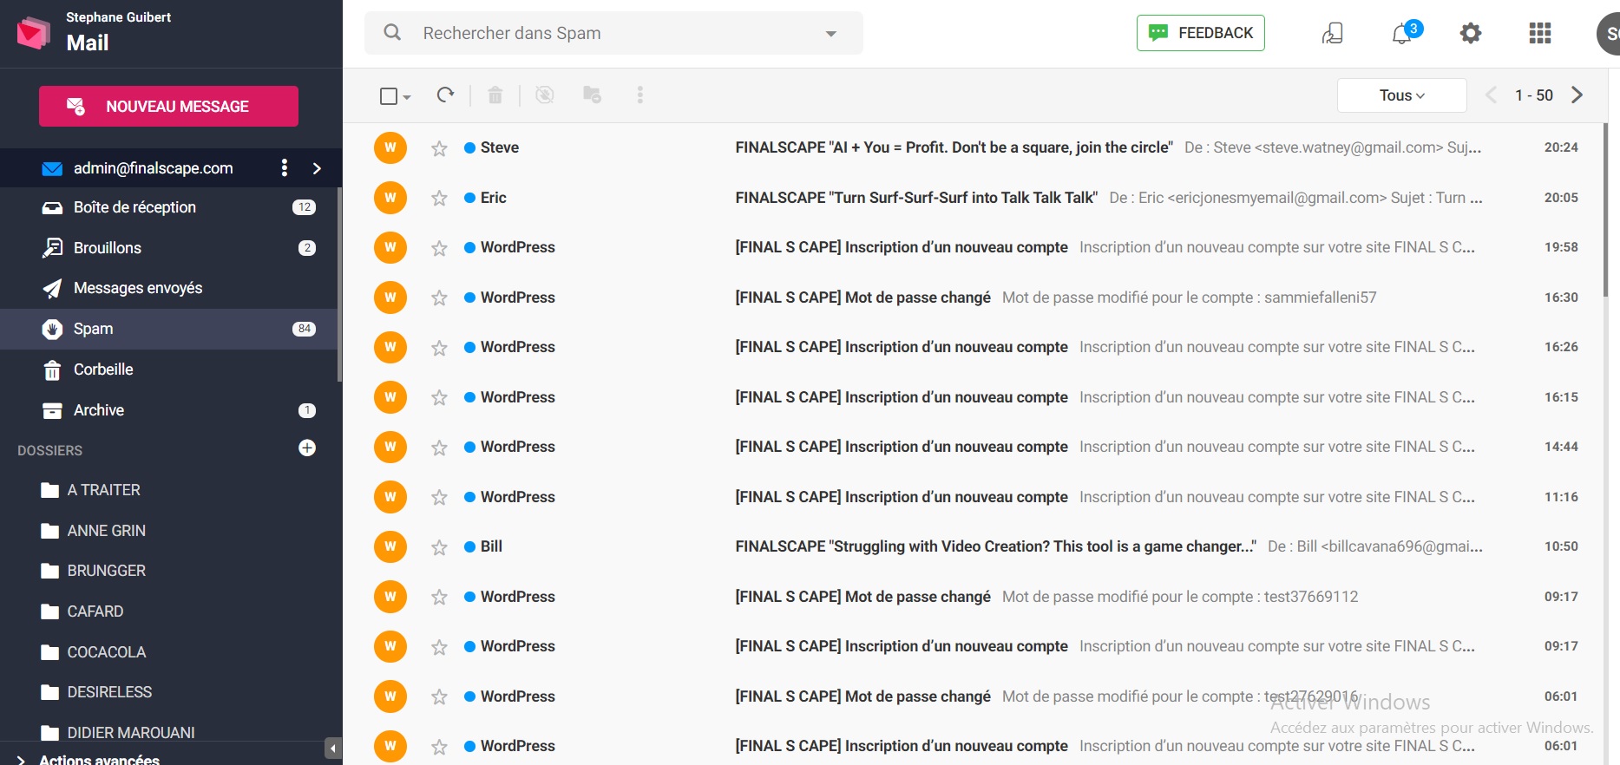Click the Archive box icon
The width and height of the screenshot is (1620, 765).
coord(52,410)
